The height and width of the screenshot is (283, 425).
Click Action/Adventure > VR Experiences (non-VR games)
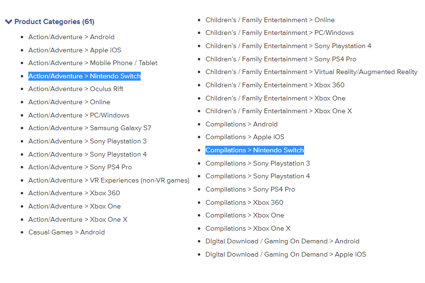pyautogui.click(x=109, y=180)
